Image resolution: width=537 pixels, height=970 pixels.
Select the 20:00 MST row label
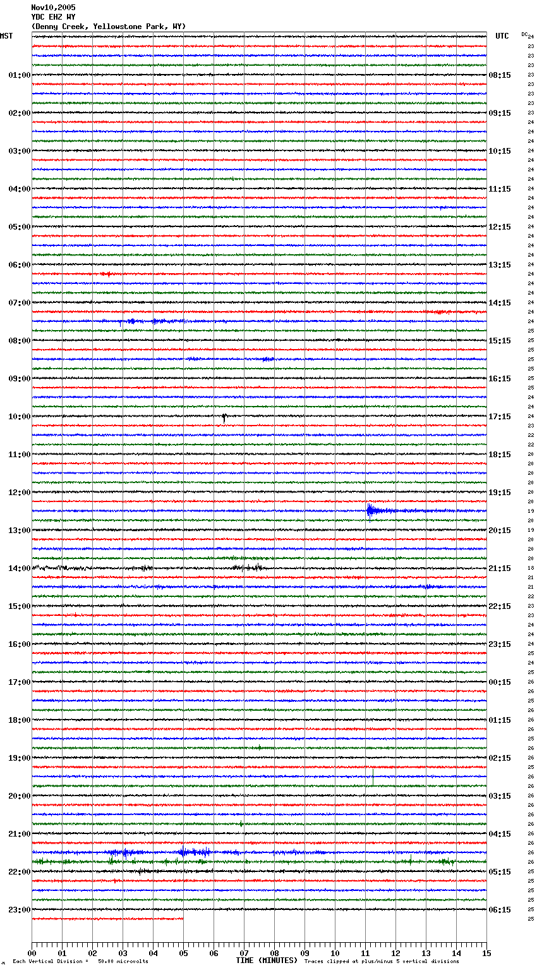point(19,796)
